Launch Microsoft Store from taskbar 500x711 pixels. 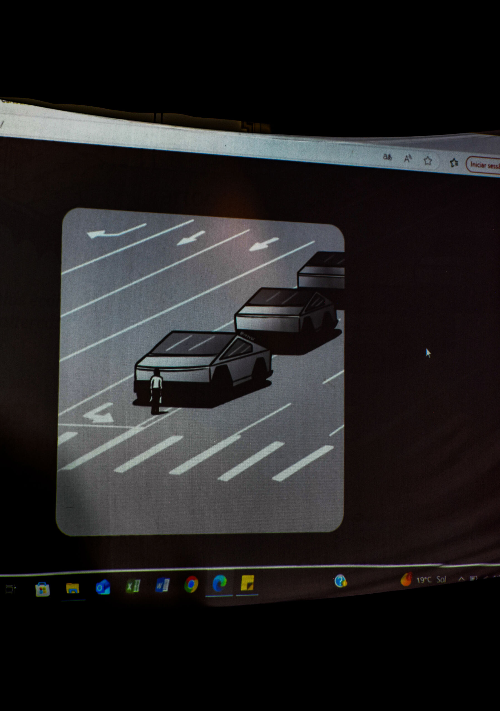pos(43,589)
